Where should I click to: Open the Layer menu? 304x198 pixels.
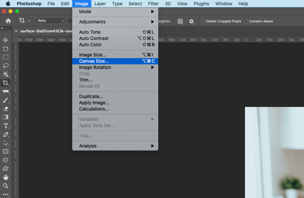[100, 4]
